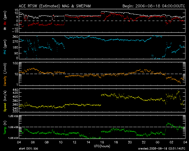Click the '10' hour tick label
Screen dimensions: 189x151
pos(61,142)
